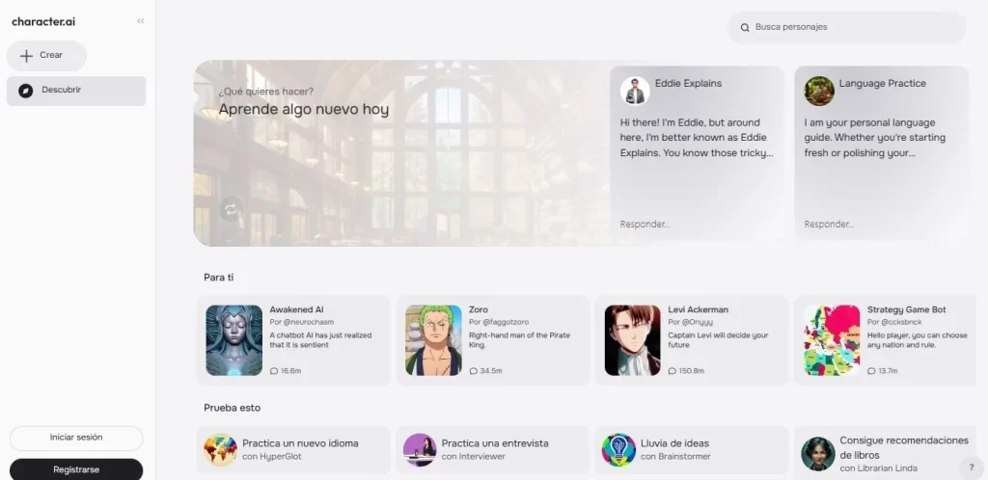Click the HyperGlot globe icon
The image size is (988, 480).
click(220, 450)
